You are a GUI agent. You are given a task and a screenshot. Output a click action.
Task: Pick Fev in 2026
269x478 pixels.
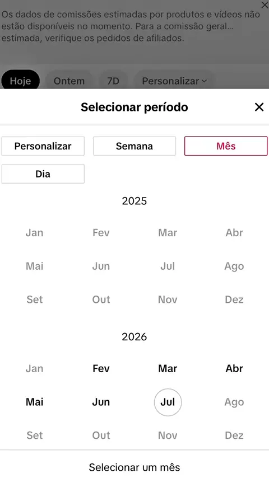click(x=101, y=368)
